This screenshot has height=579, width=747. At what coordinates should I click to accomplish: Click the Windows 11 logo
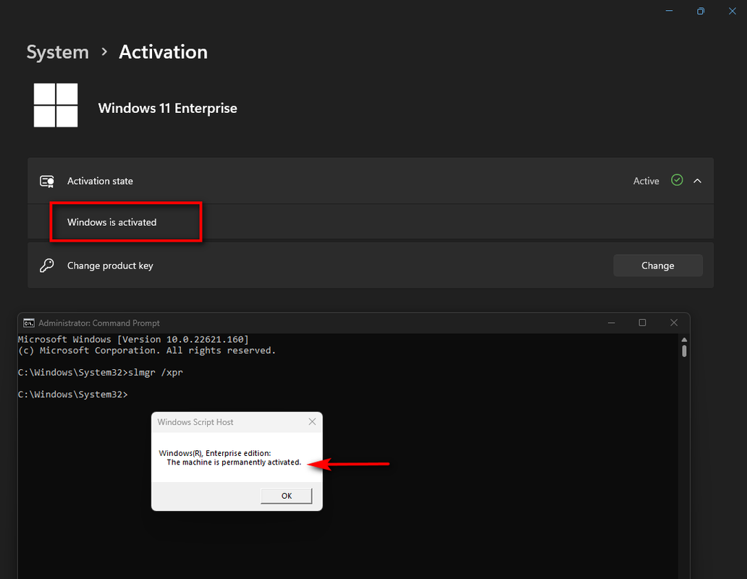click(x=56, y=105)
